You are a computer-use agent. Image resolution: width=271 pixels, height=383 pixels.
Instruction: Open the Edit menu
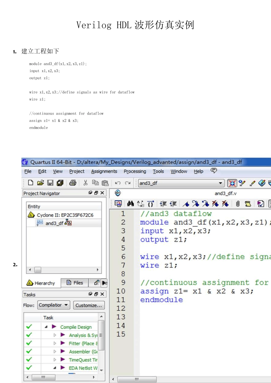(42, 171)
